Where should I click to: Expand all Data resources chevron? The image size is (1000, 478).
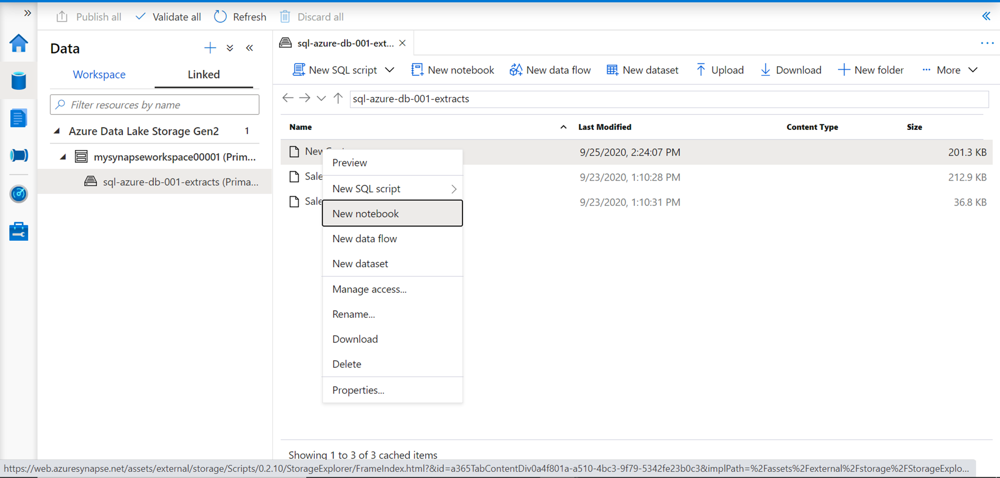(x=230, y=48)
